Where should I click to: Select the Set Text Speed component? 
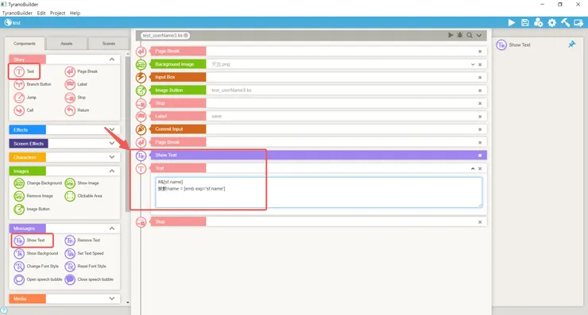point(84,254)
